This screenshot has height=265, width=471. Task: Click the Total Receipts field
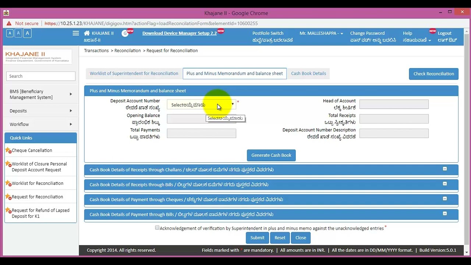(394, 119)
